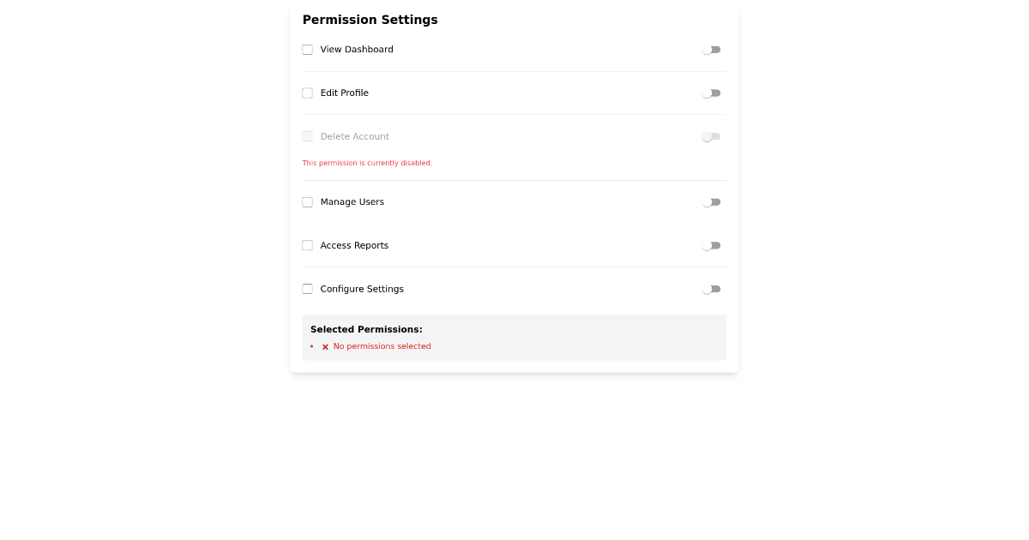The height and width of the screenshot is (540, 1029).
Task: Enable the View Dashboard toggle switch
Action: (711, 49)
